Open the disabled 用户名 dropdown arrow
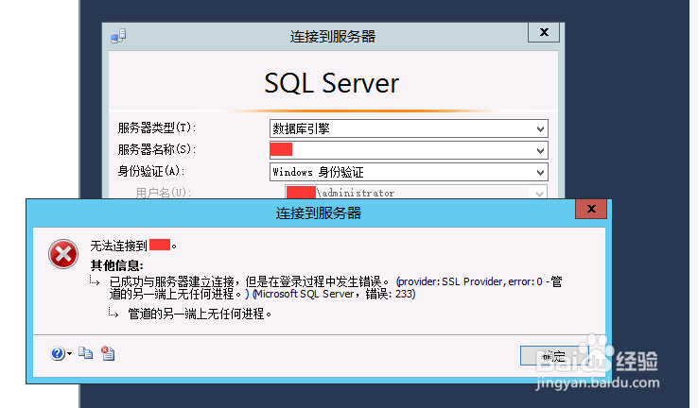698x408 pixels. click(539, 194)
